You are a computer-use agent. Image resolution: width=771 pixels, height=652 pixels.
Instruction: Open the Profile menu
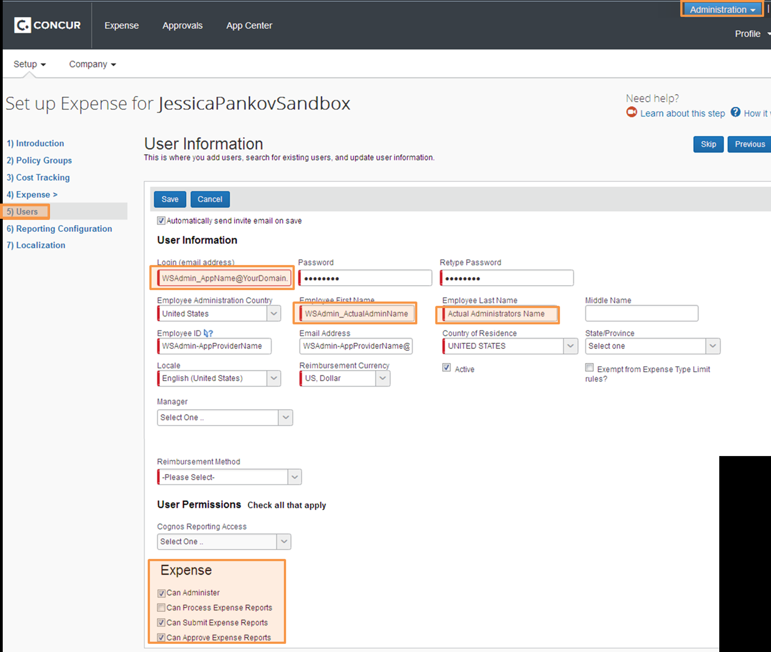point(752,34)
